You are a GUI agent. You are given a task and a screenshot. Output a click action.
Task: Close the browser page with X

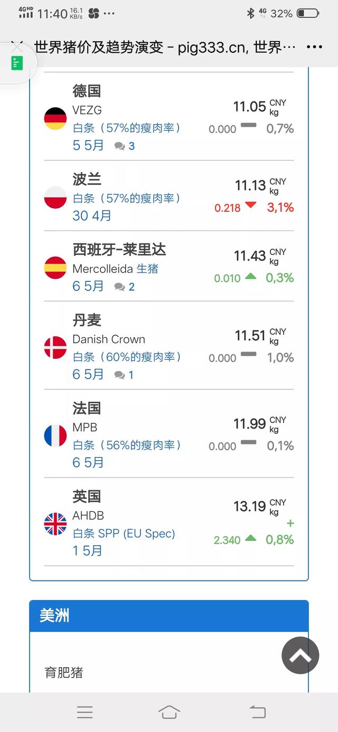click(17, 46)
